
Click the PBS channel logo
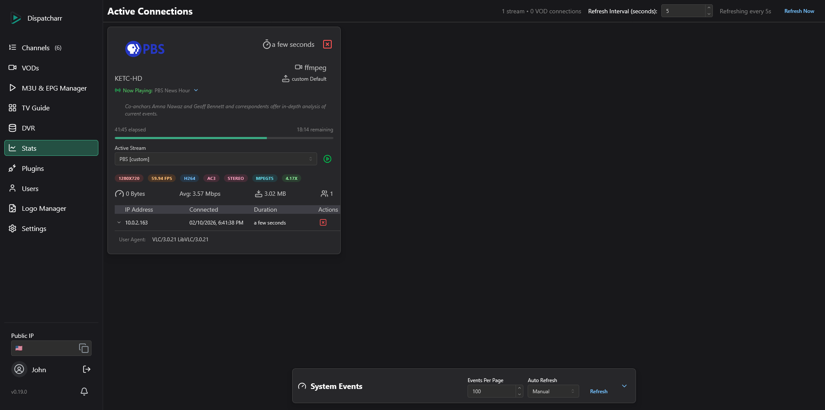coord(145,49)
